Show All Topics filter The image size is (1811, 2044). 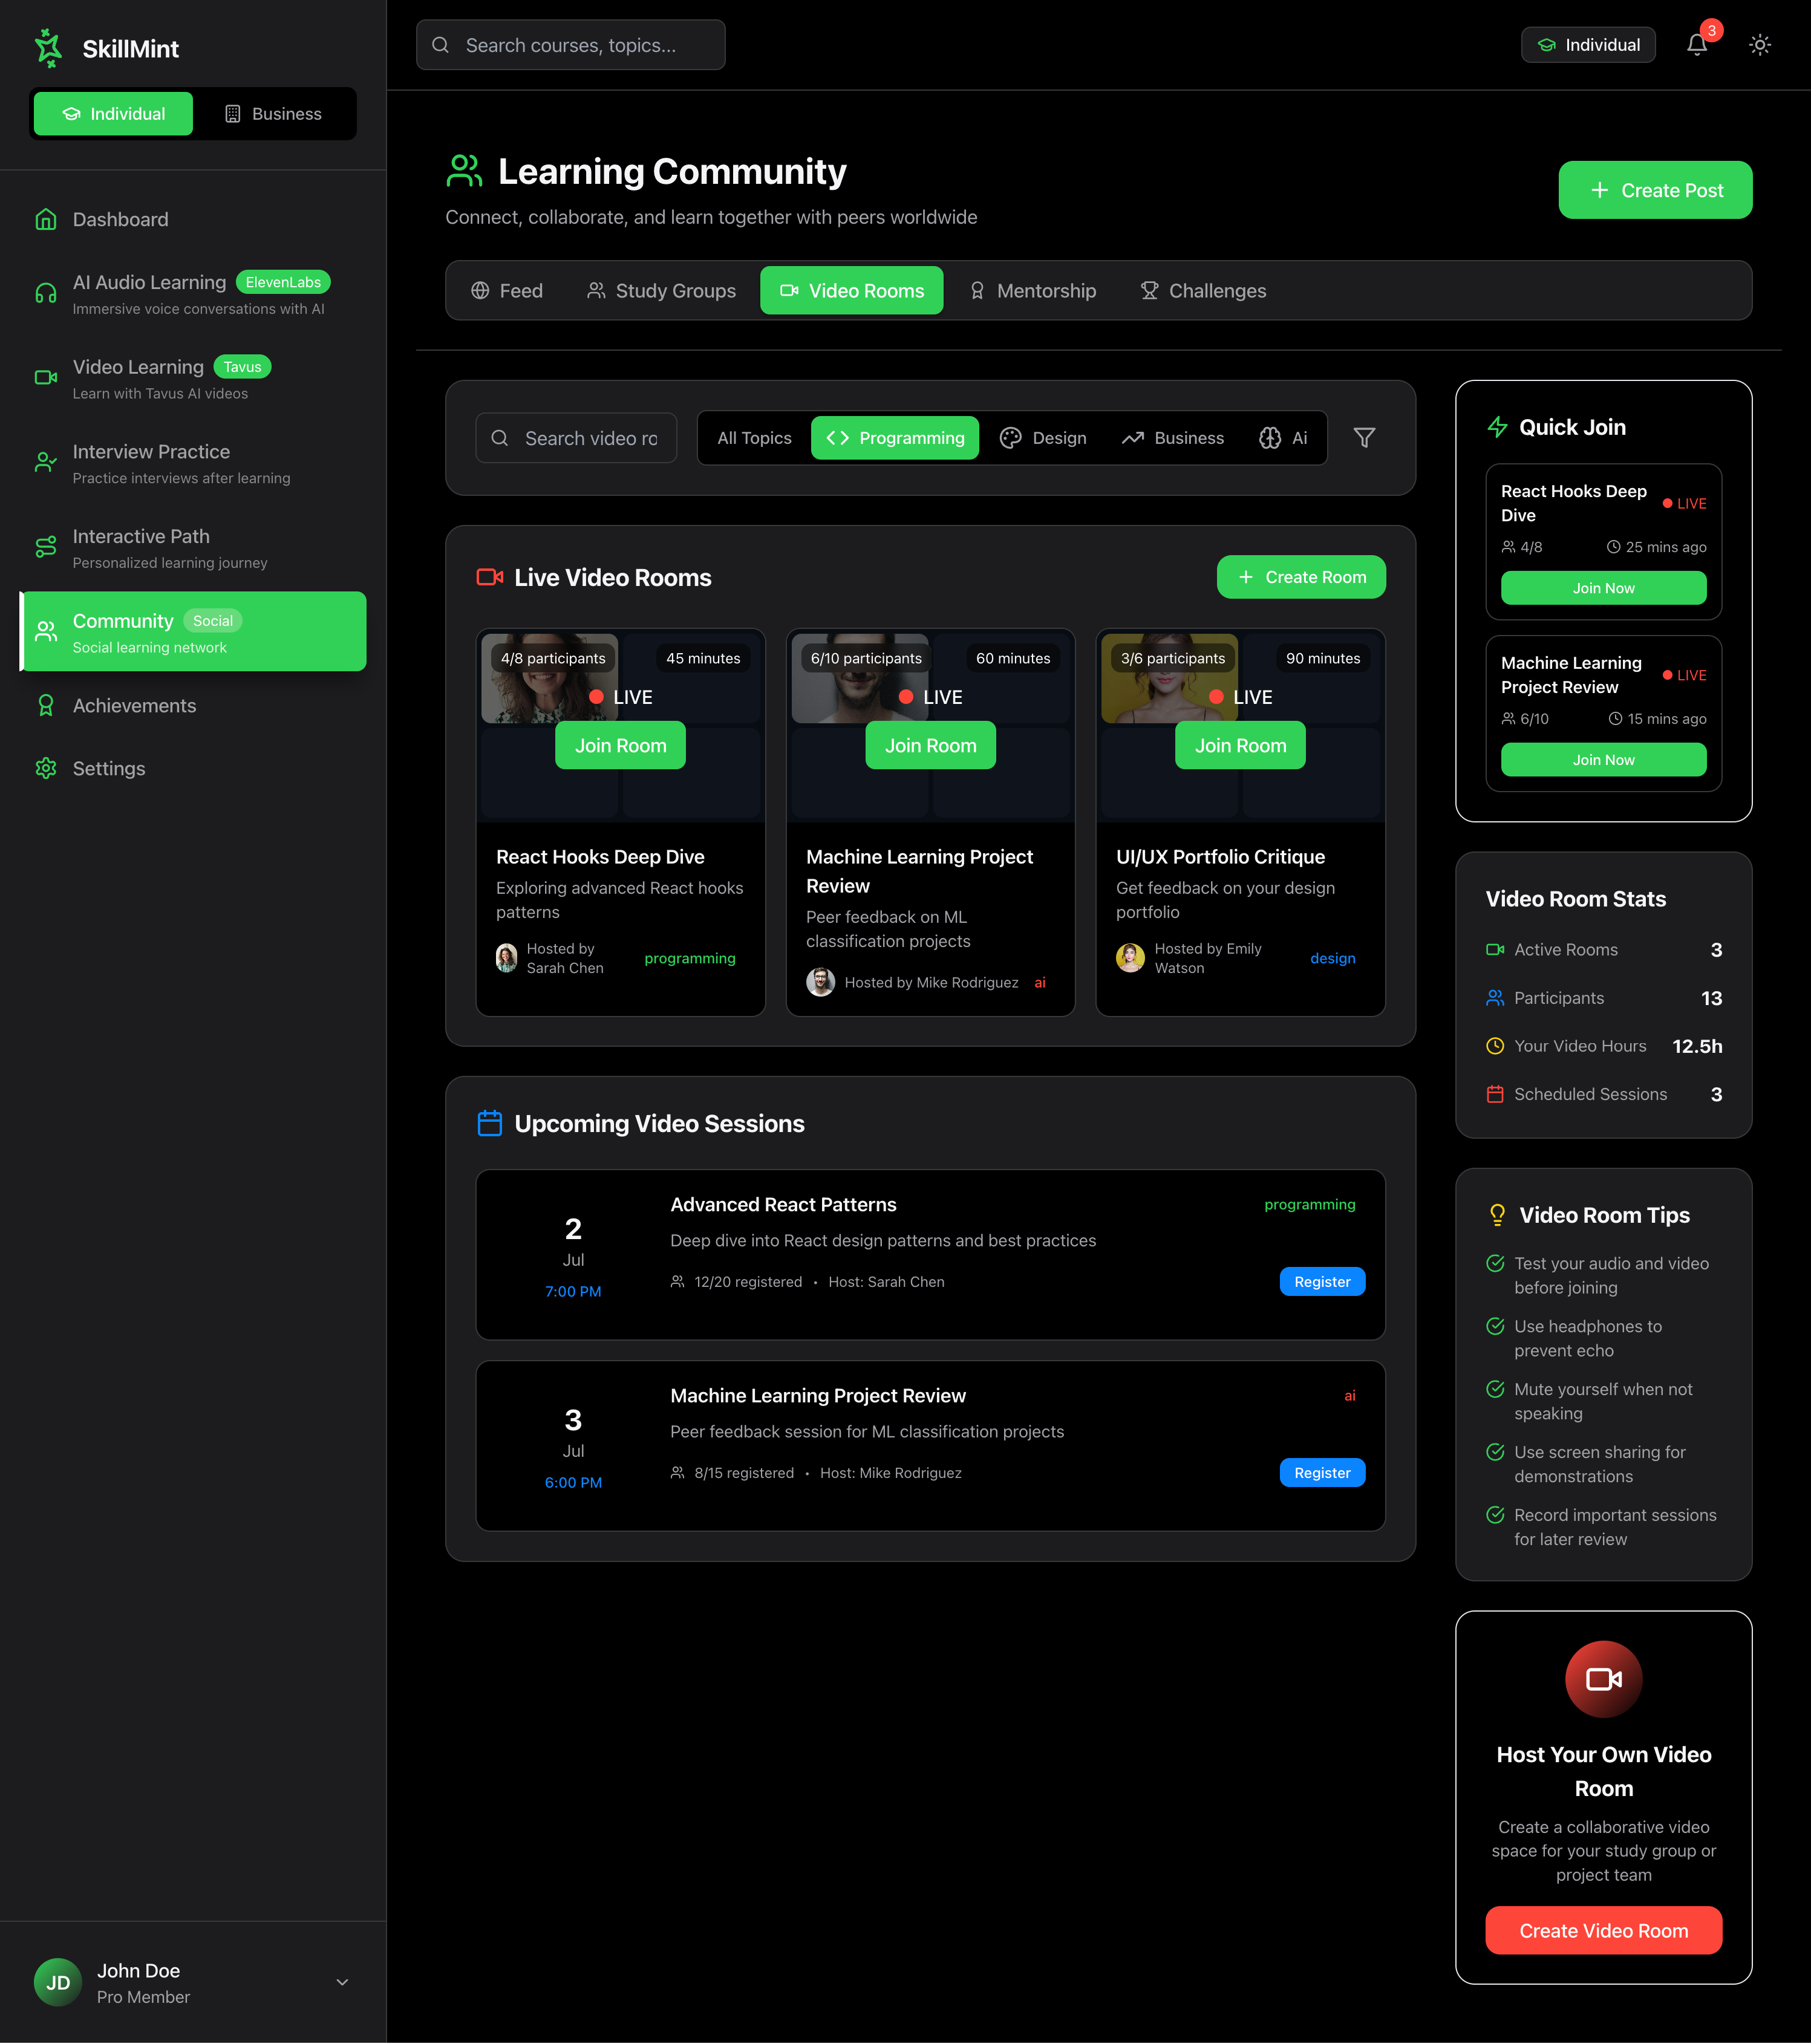[754, 438]
